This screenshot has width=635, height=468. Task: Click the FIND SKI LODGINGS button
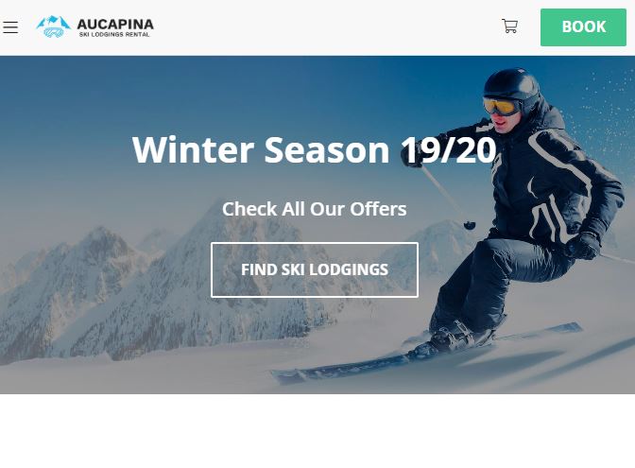(315, 269)
